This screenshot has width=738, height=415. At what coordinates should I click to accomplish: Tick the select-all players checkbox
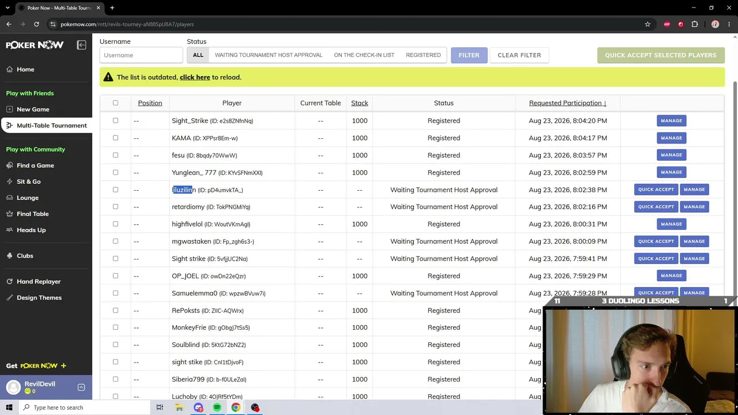pyautogui.click(x=115, y=103)
